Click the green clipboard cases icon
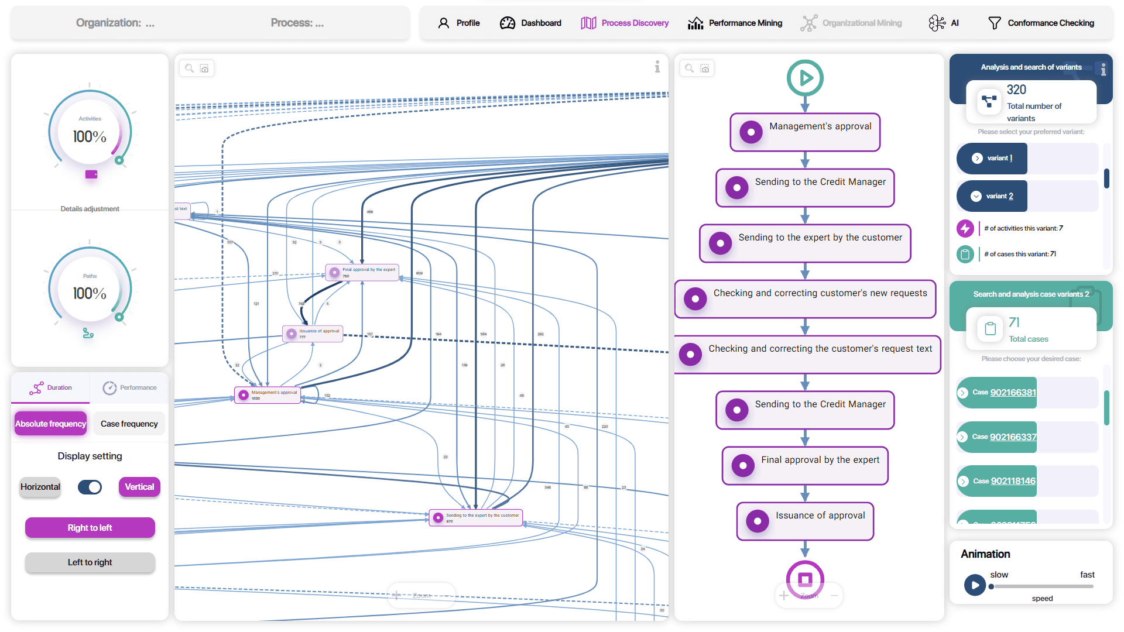 (x=965, y=254)
